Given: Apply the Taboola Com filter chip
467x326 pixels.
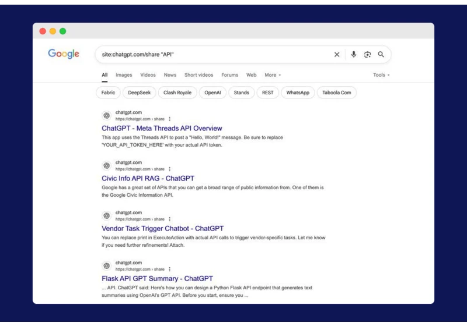Looking at the screenshot, I should tap(337, 93).
